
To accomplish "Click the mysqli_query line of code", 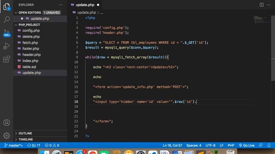I will [122, 47].
